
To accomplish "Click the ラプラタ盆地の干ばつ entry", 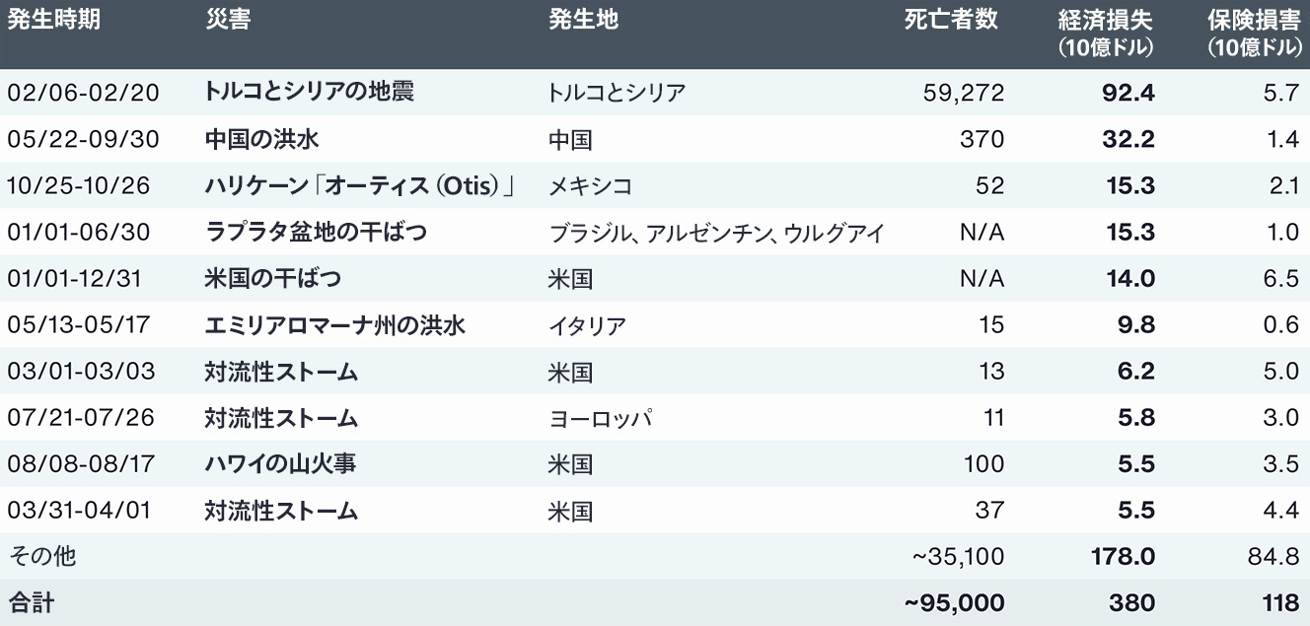I will [x=315, y=233].
